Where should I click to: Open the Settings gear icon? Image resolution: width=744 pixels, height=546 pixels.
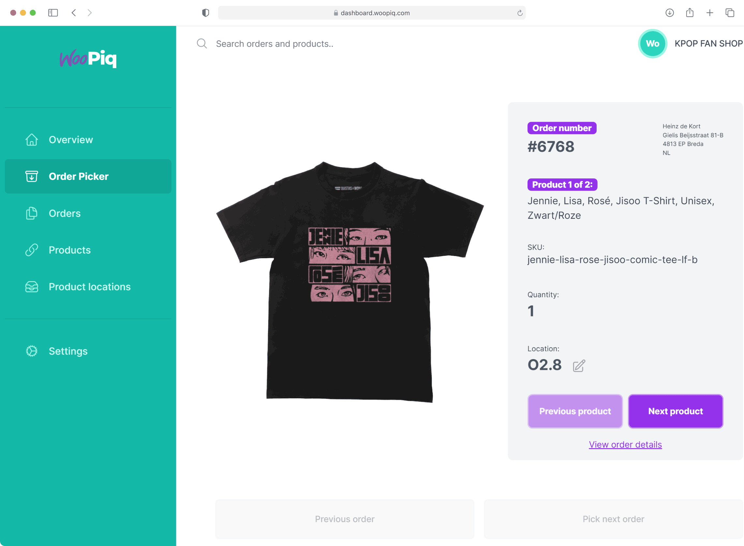[x=31, y=351]
